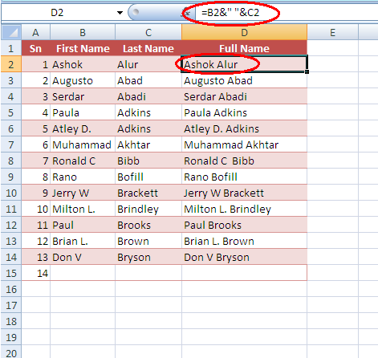Image resolution: width=378 pixels, height=358 pixels.
Task: Select serial number cell '14'
Action: point(35,273)
